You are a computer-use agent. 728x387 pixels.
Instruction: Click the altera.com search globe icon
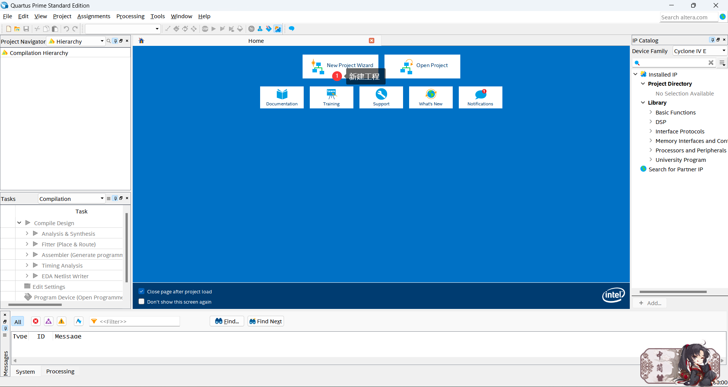coord(723,17)
